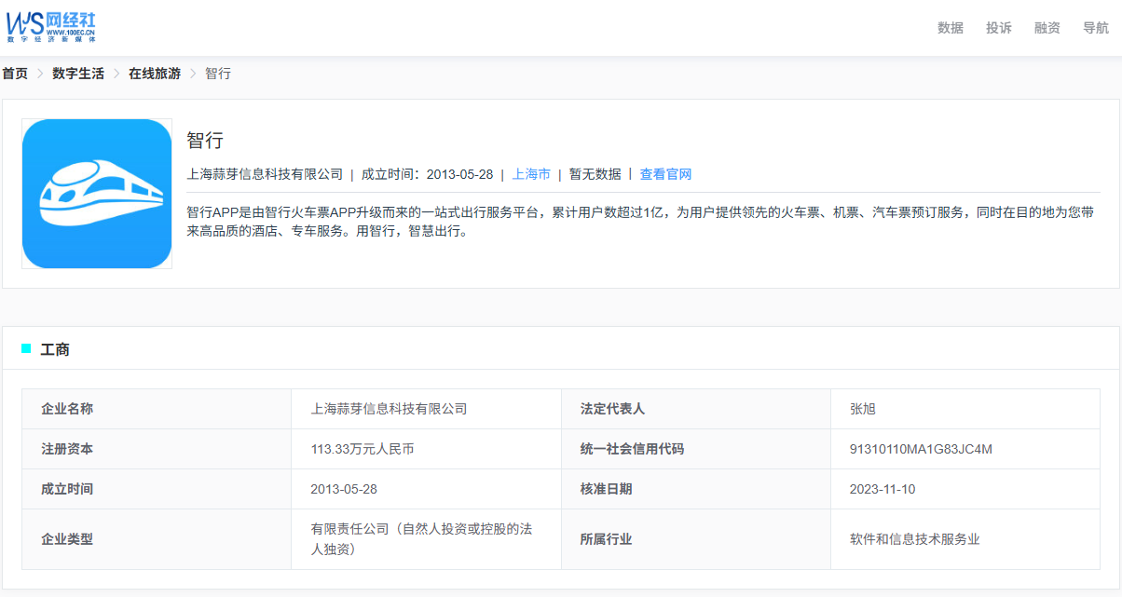Select credit code 91310110MA1G83JC4M
Image resolution: width=1122 pixels, height=597 pixels.
click(921, 449)
